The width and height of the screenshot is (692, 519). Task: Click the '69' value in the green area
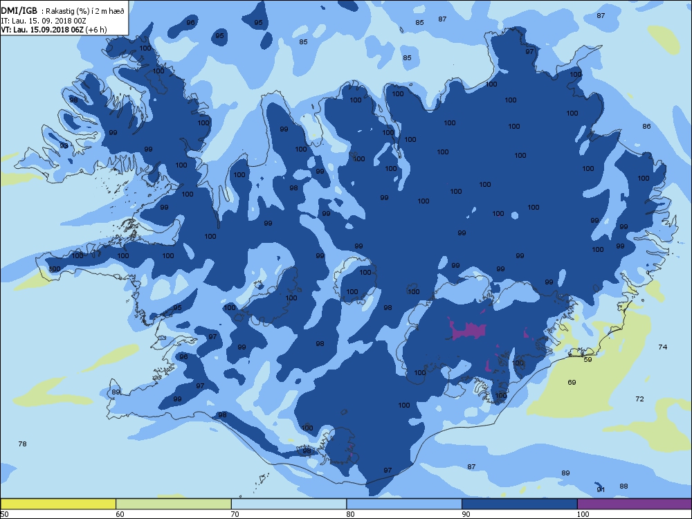coord(572,382)
